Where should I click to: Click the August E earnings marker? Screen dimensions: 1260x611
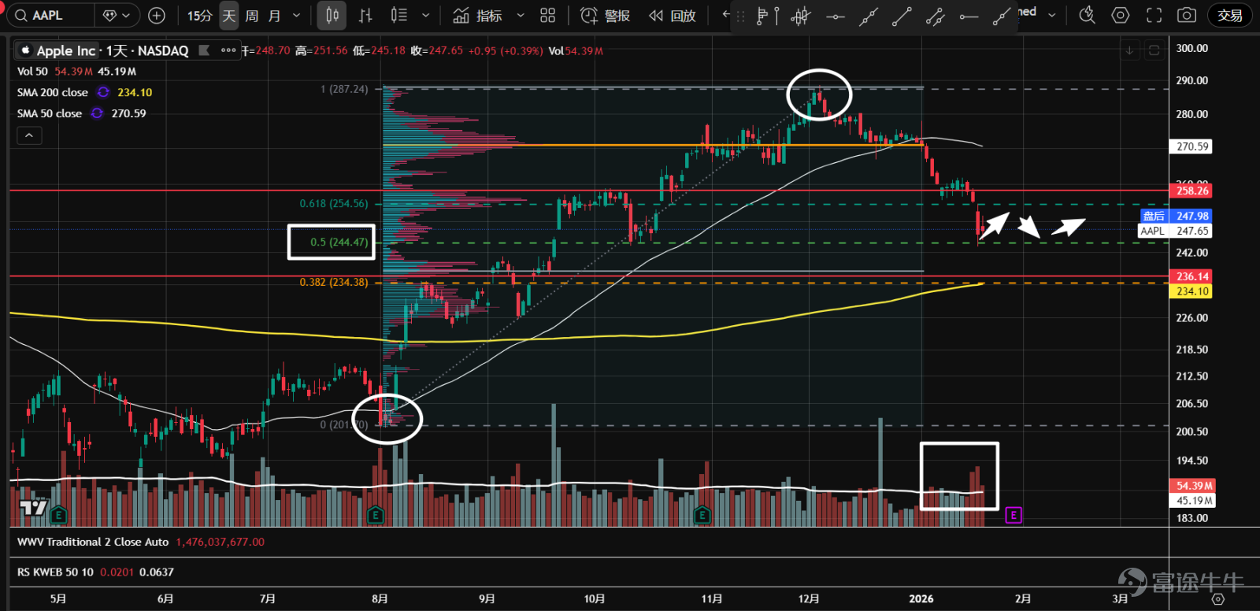tap(375, 516)
